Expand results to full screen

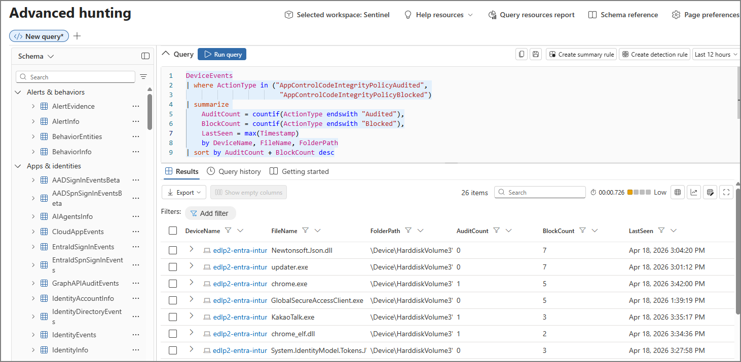pyautogui.click(x=726, y=192)
